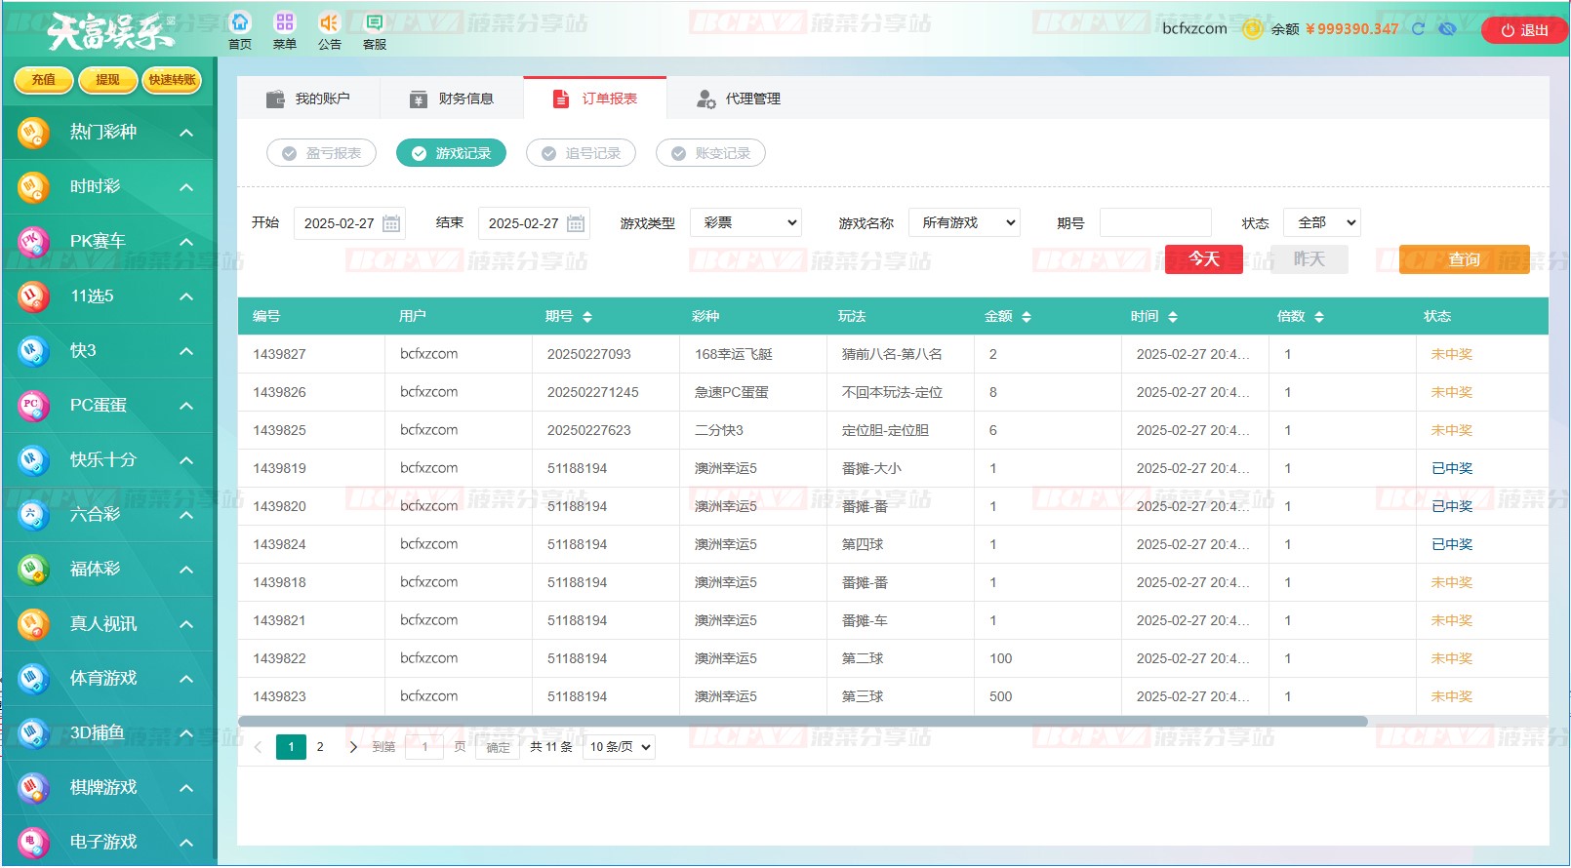Open calendar icon for start date

tap(391, 223)
